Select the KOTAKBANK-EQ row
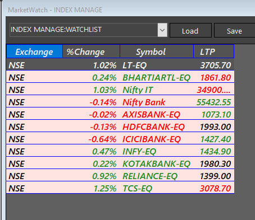255x220 pixels. [120, 163]
